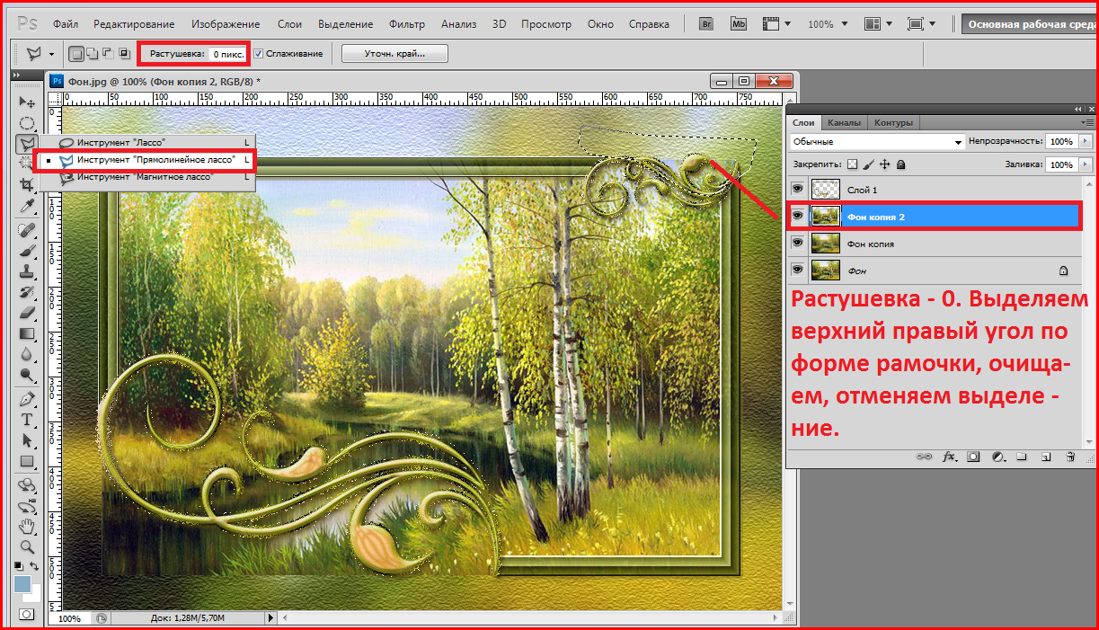Create a new layer
The width and height of the screenshot is (1099, 630).
[1046, 457]
